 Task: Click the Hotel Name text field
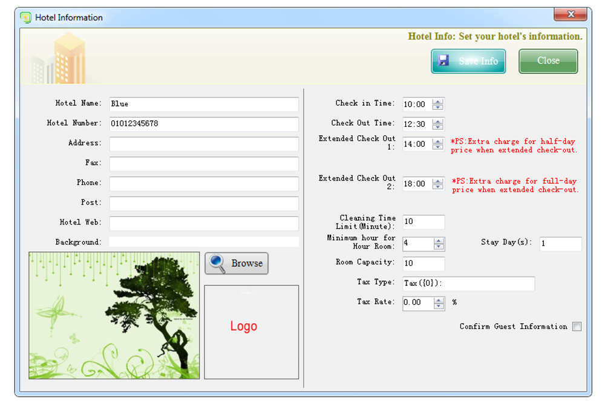click(x=204, y=104)
